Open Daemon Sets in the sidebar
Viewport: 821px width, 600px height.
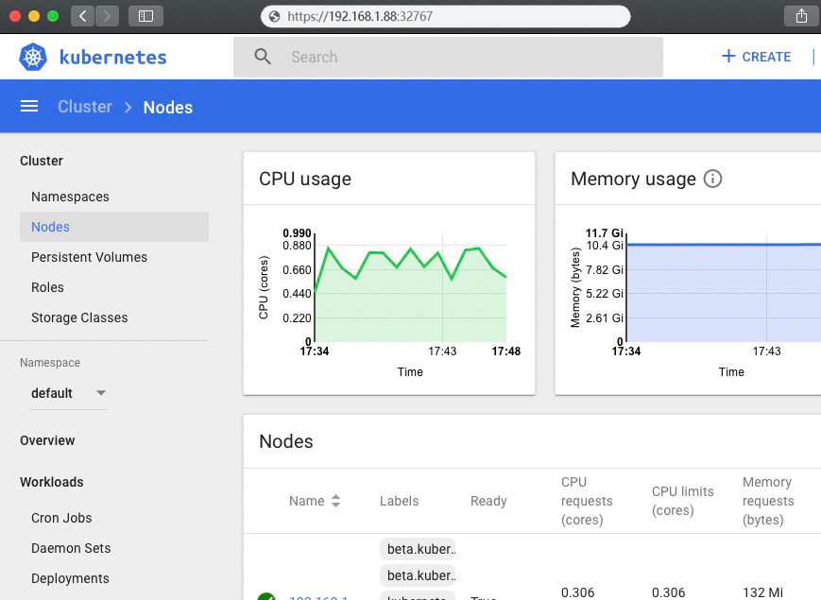pyautogui.click(x=71, y=548)
